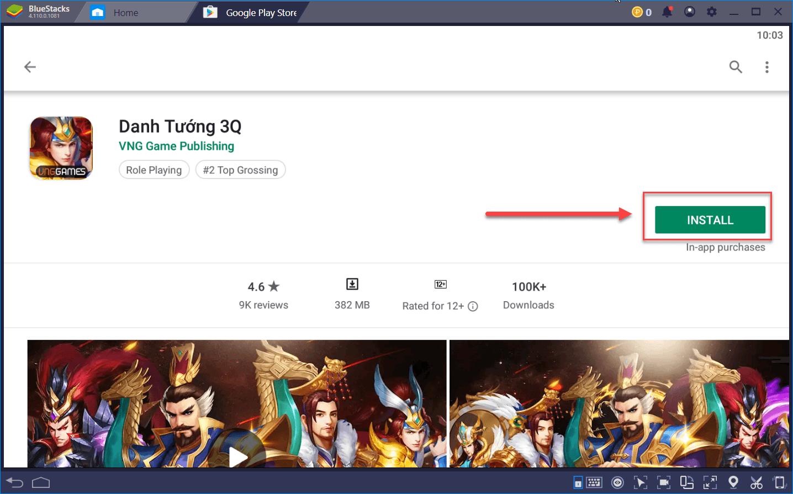Open Play Store search
The image size is (793, 494).
click(x=736, y=67)
